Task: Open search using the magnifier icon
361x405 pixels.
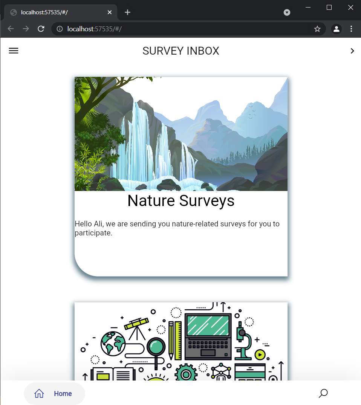Action: tap(323, 393)
